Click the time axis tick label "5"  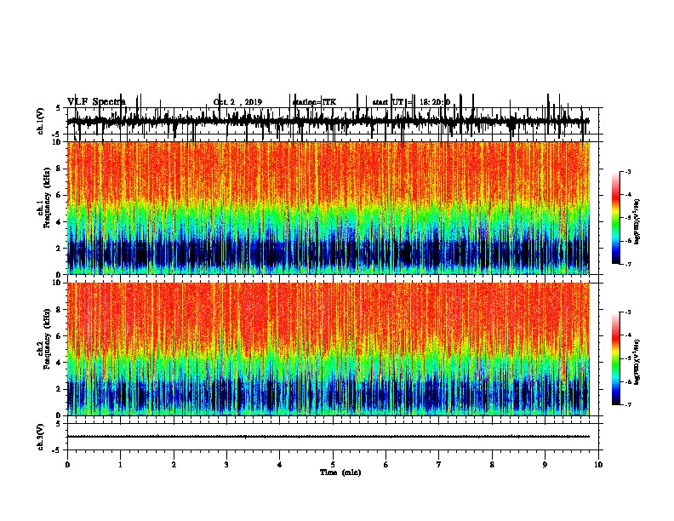[333, 465]
